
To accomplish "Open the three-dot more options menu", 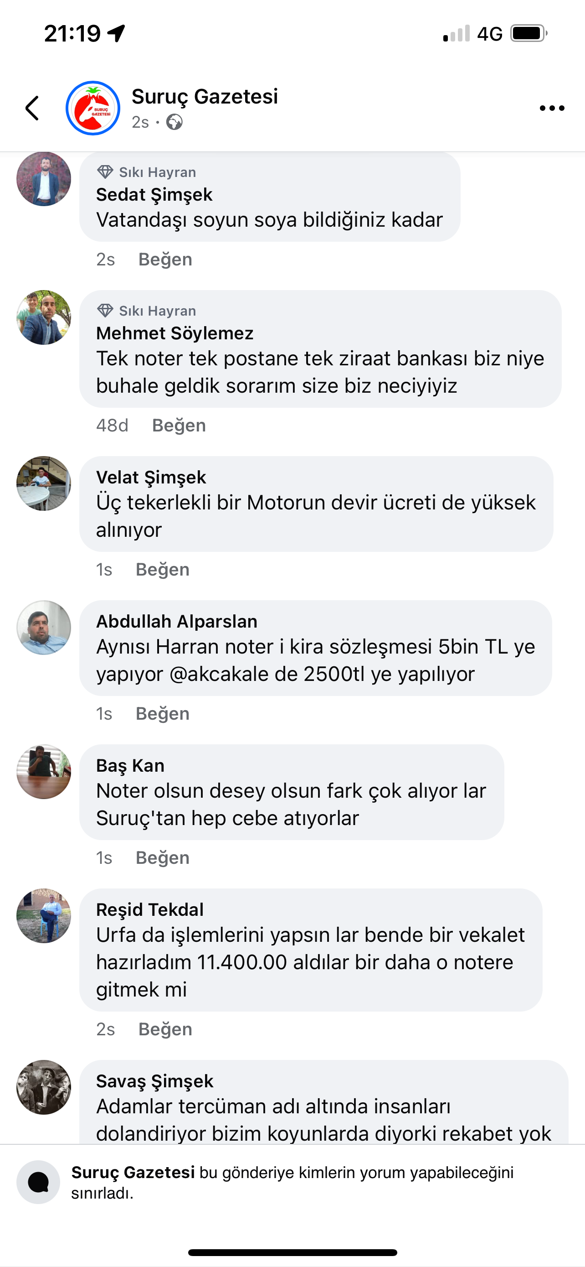I will (552, 108).
